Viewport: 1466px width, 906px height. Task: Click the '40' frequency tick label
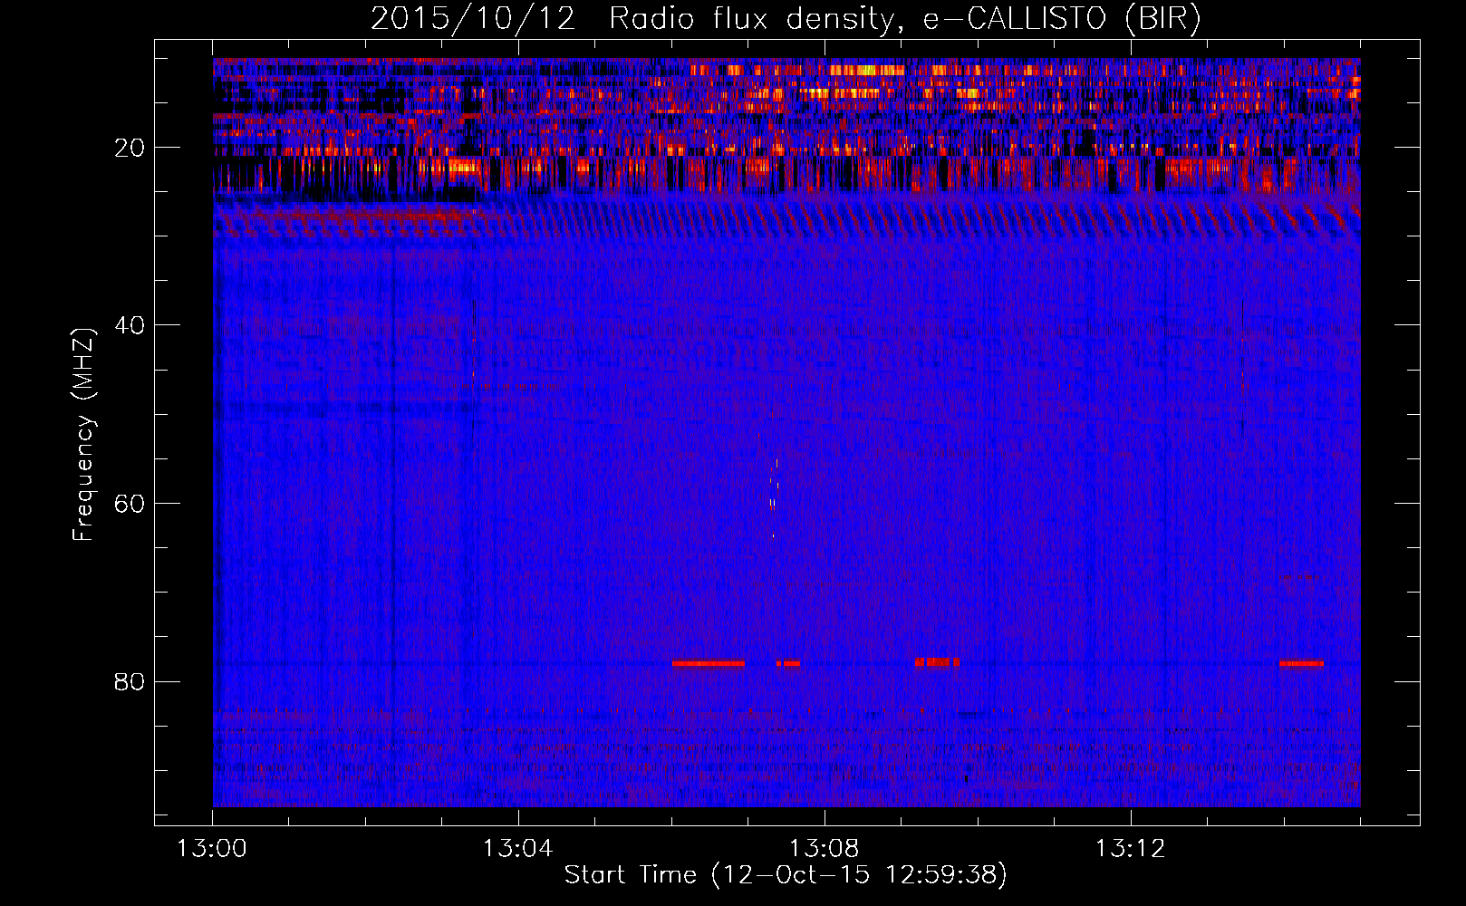[x=130, y=325]
